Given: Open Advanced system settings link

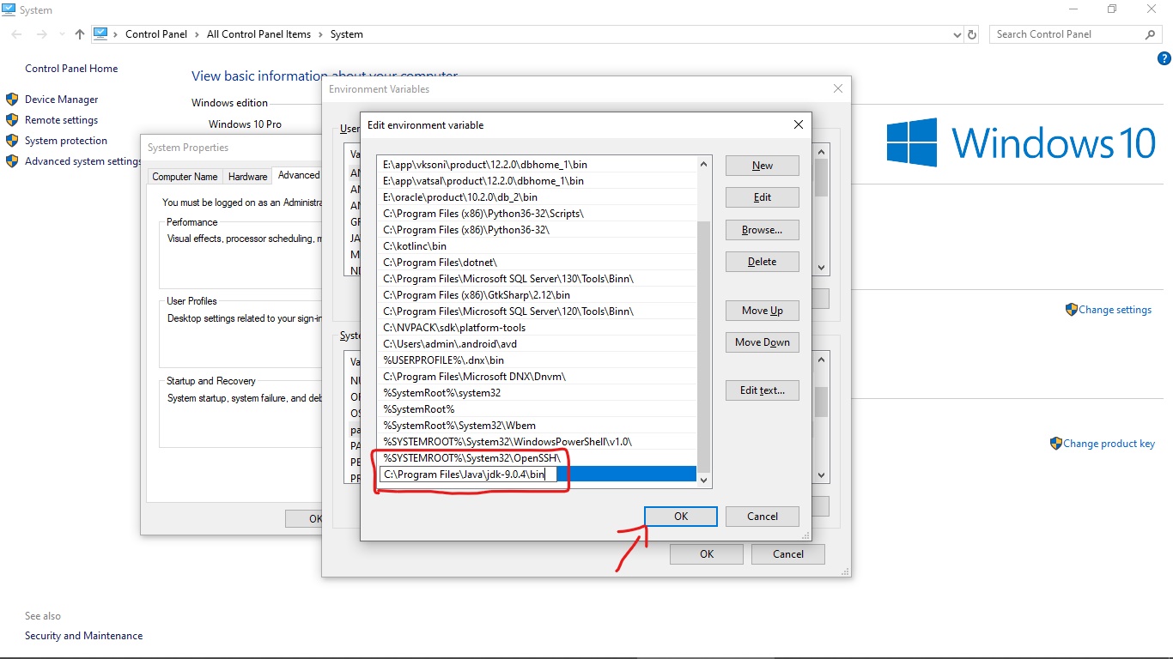Looking at the screenshot, I should click(83, 161).
